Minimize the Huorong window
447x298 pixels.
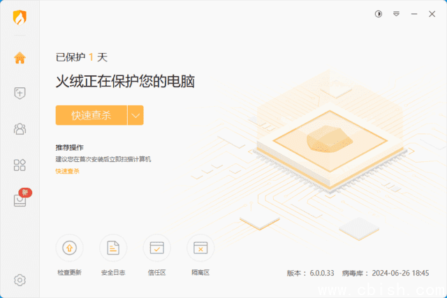click(414, 14)
